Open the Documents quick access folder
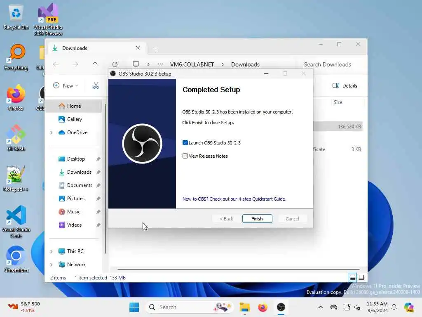The height and width of the screenshot is (317, 422). pos(80,185)
